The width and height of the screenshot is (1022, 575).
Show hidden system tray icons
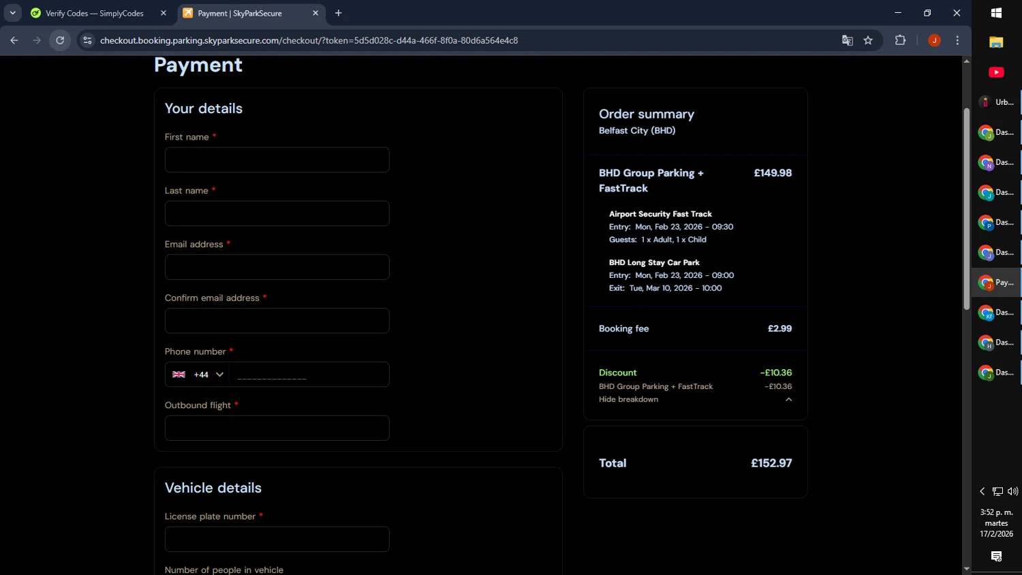(982, 491)
